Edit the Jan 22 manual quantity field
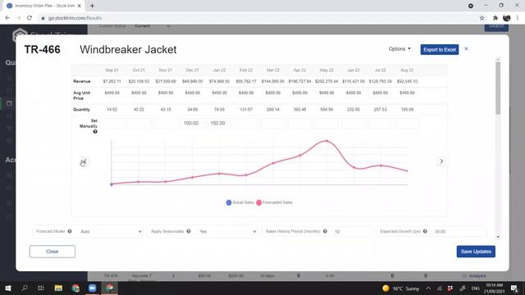This screenshot has width=525, height=295. (219, 123)
